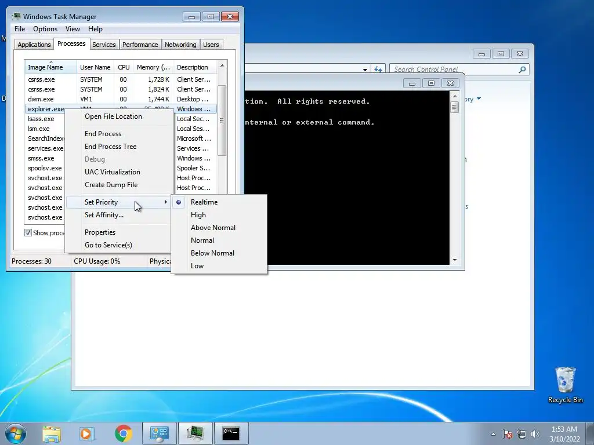Screen dimensions: 594x445
Task: Click Command Prompt vertical scrollbar thumb
Action: point(455,107)
